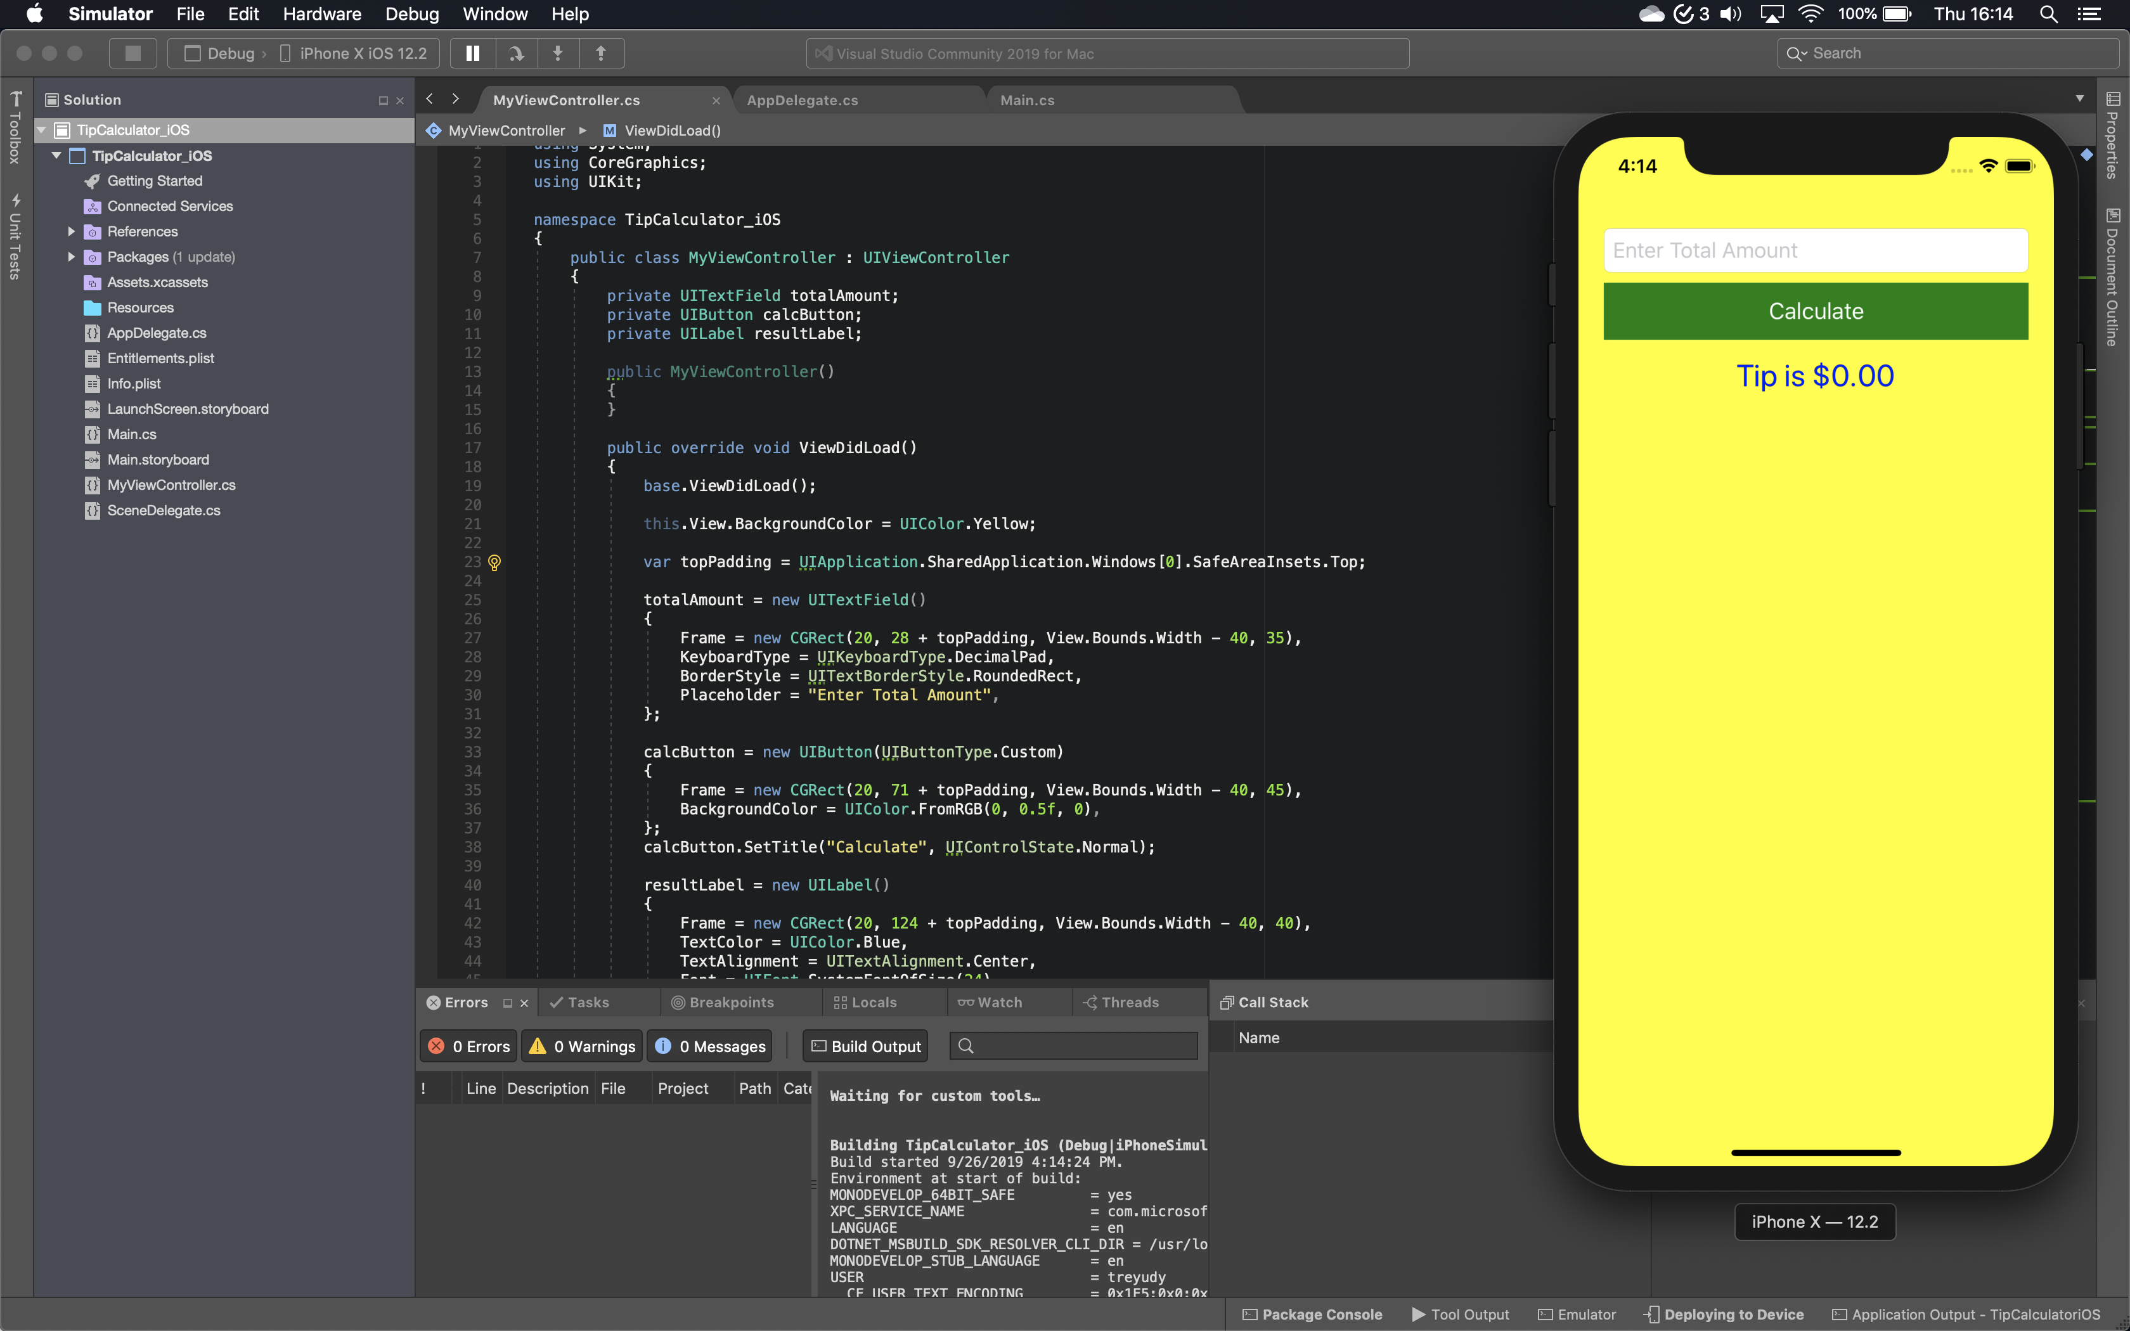The height and width of the screenshot is (1331, 2130).
Task: Click the Step Into debug icon
Action: (558, 53)
